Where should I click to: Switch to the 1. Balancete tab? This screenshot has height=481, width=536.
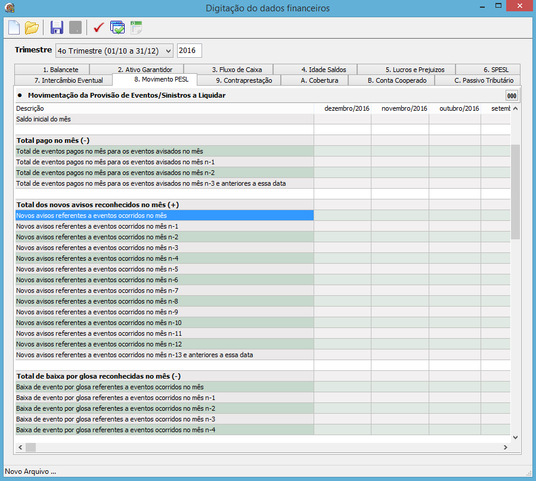(52, 69)
